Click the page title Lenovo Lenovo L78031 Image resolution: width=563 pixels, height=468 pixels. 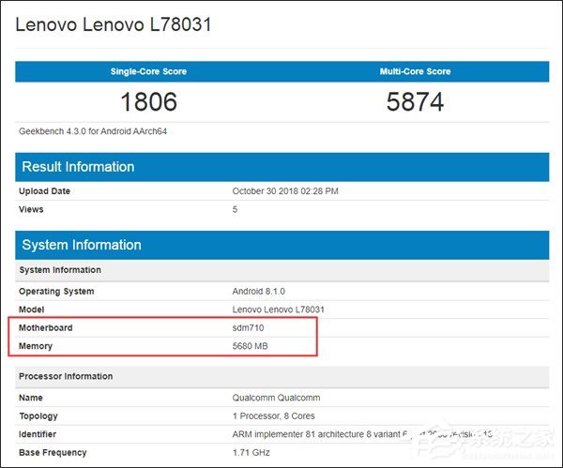coord(114,24)
